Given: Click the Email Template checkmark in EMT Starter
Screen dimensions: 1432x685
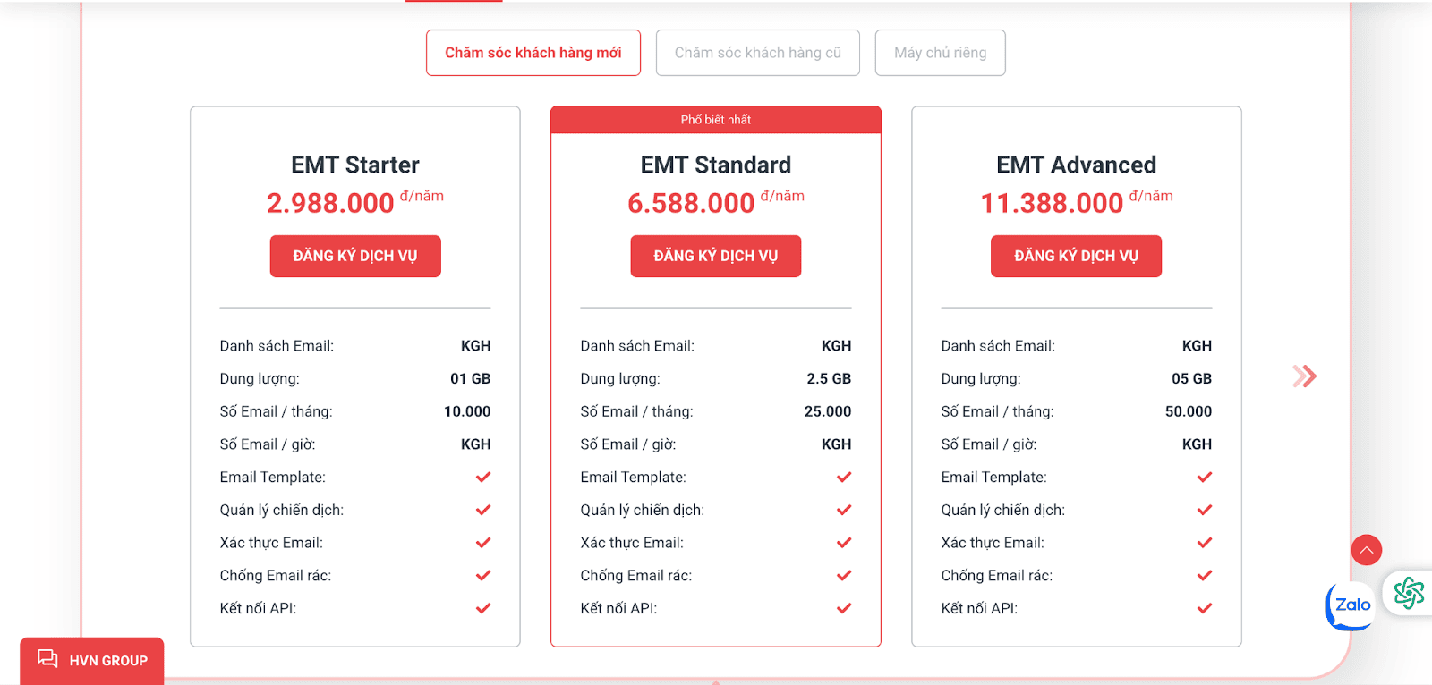Looking at the screenshot, I should tap(482, 477).
